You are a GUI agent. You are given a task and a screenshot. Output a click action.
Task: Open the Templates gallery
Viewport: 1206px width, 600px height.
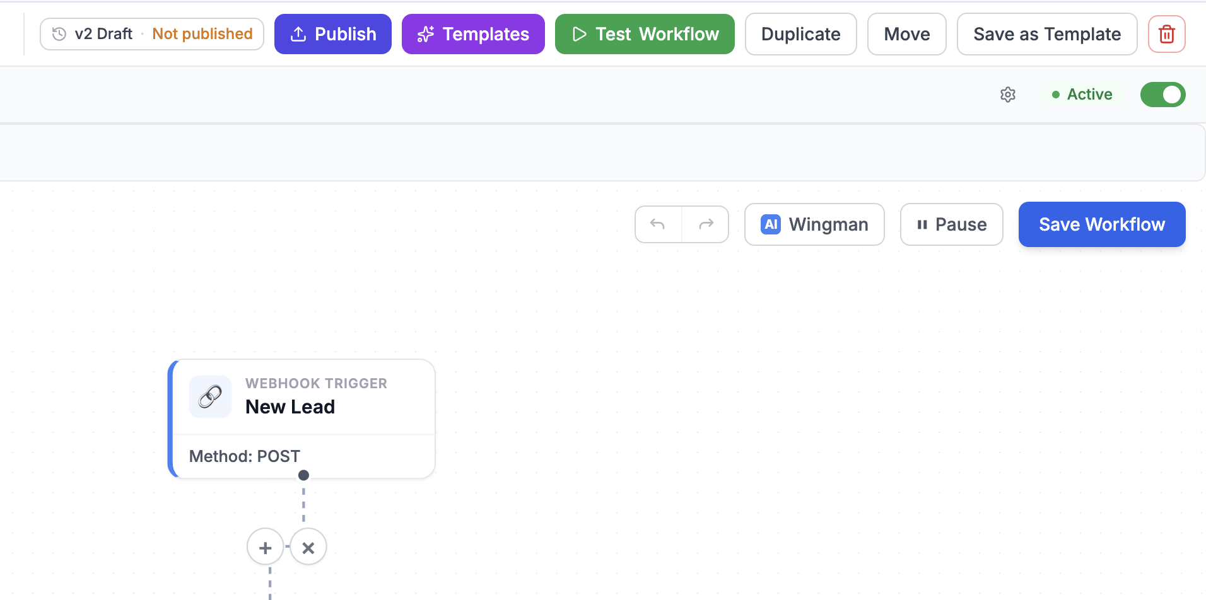(473, 34)
